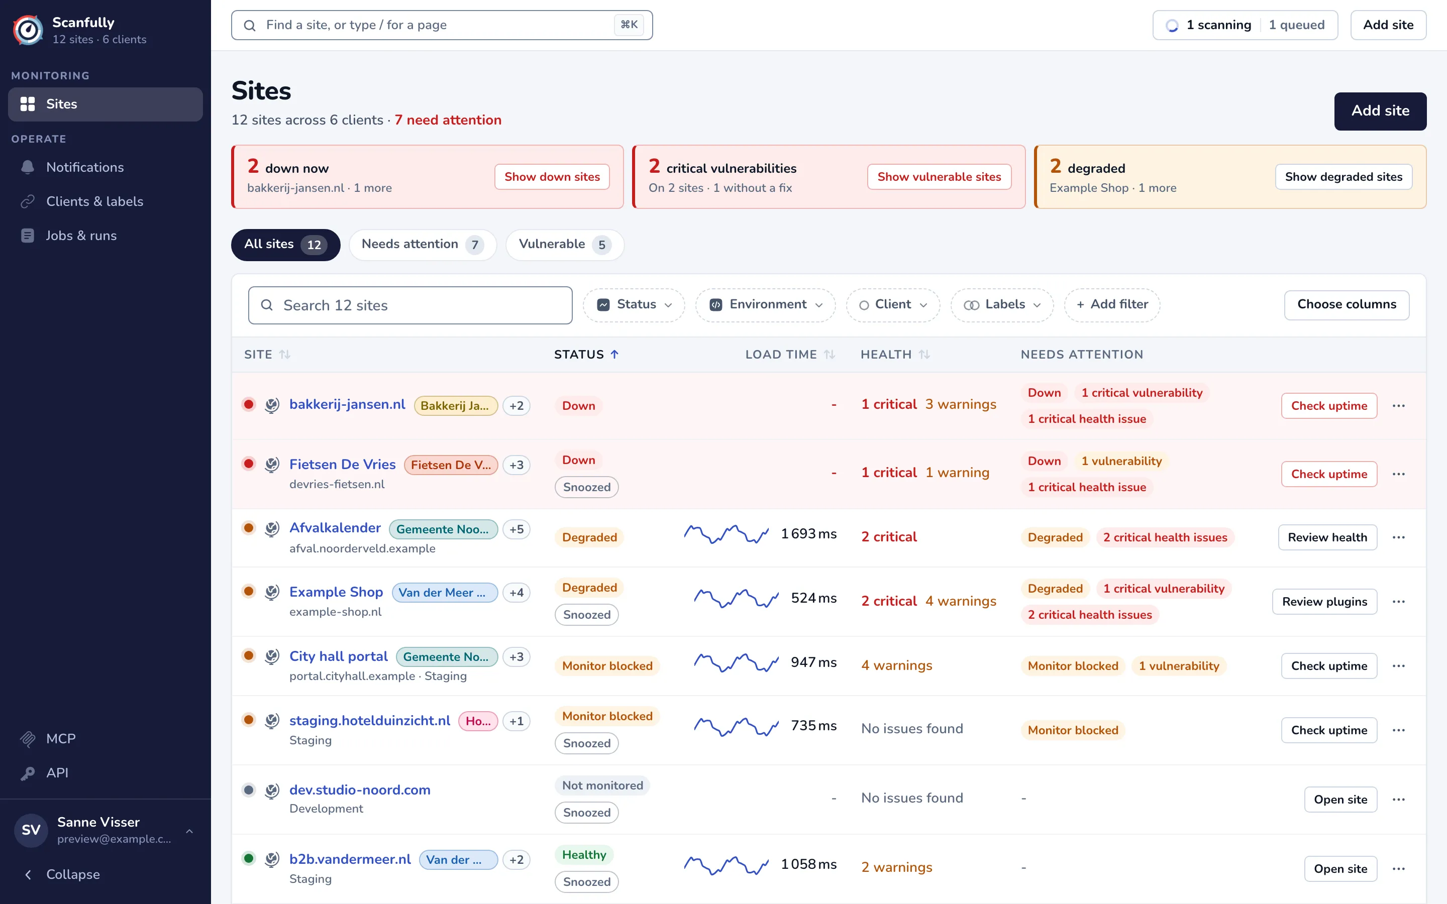Viewport: 1447px width, 904px height.
Task: Open more actions menu for bakkerij-jansen.nl
Action: point(1399,406)
